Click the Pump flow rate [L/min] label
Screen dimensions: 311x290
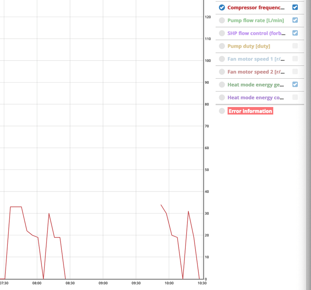pos(256,21)
